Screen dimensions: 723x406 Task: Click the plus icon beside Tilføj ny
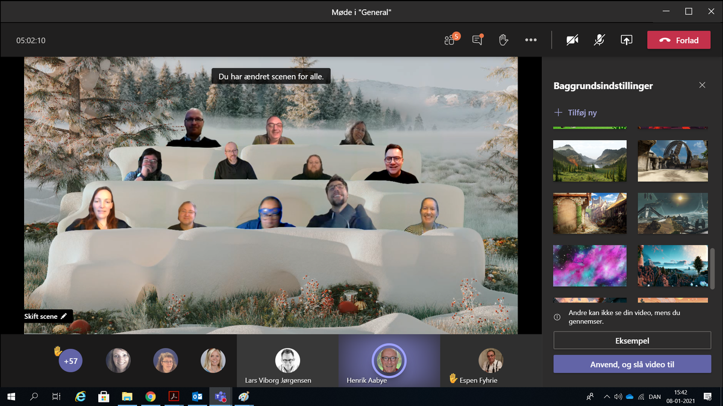[558, 112]
